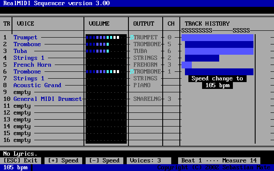Click the track 6 Trombone volume meter
Viewport: 274px width, 171px height.
(x=103, y=72)
